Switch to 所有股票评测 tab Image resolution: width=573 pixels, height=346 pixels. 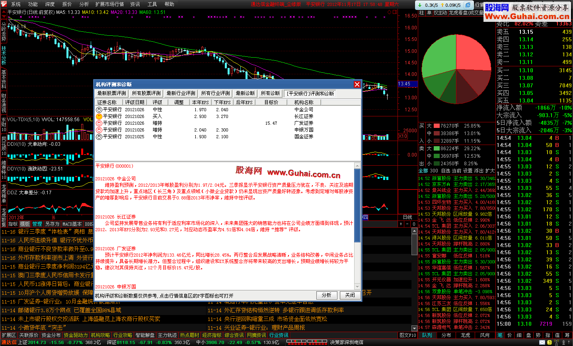tap(146, 93)
